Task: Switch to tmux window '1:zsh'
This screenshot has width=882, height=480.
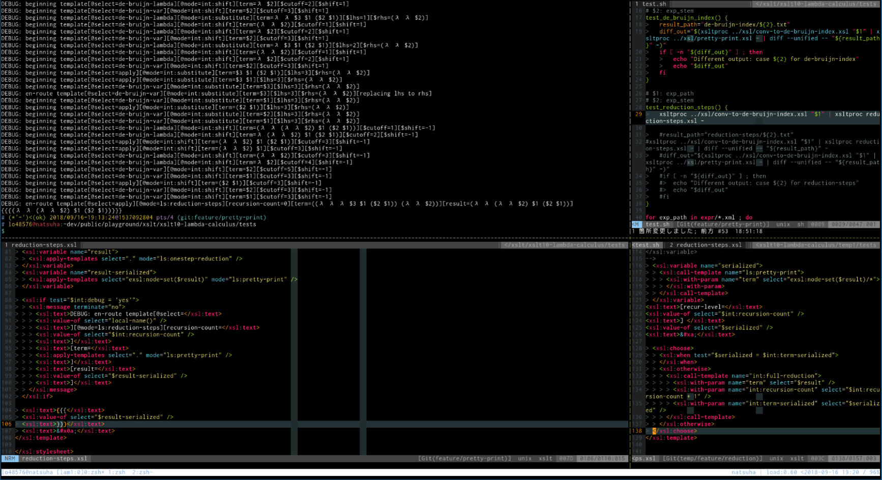Action: (116, 472)
